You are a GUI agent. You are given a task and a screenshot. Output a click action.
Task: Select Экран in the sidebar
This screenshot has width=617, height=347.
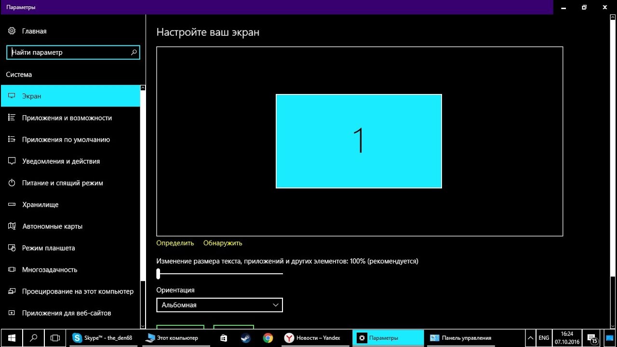70,96
